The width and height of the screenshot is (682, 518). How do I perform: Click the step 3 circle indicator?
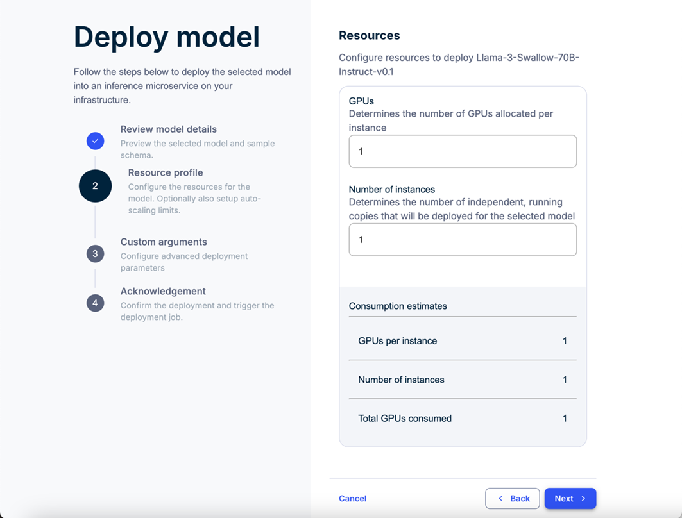tap(95, 253)
